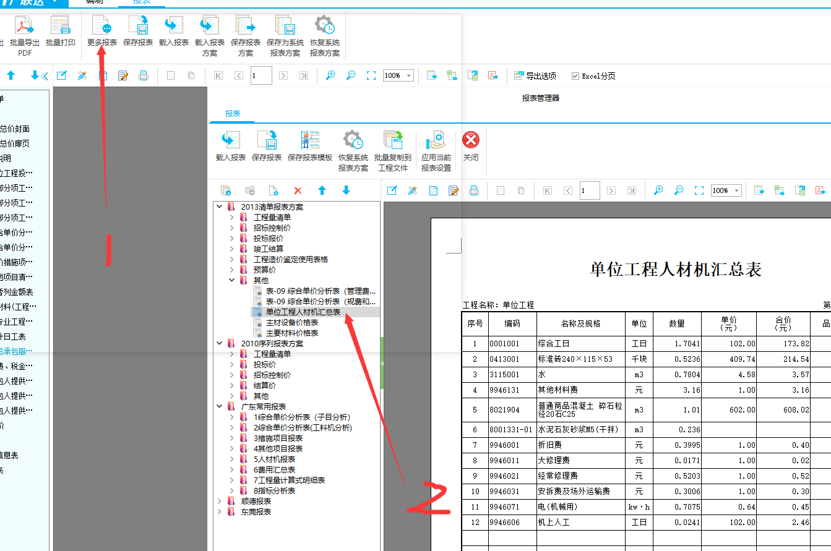
Task: Expand 东莞报表 tree node
Action: [220, 511]
